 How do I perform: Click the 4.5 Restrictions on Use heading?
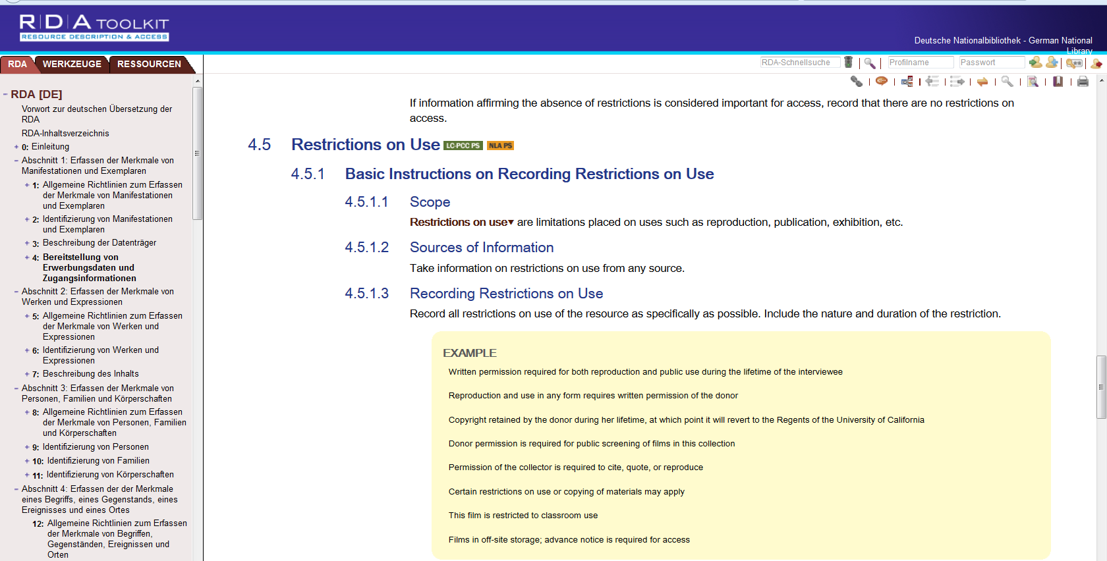coord(366,145)
